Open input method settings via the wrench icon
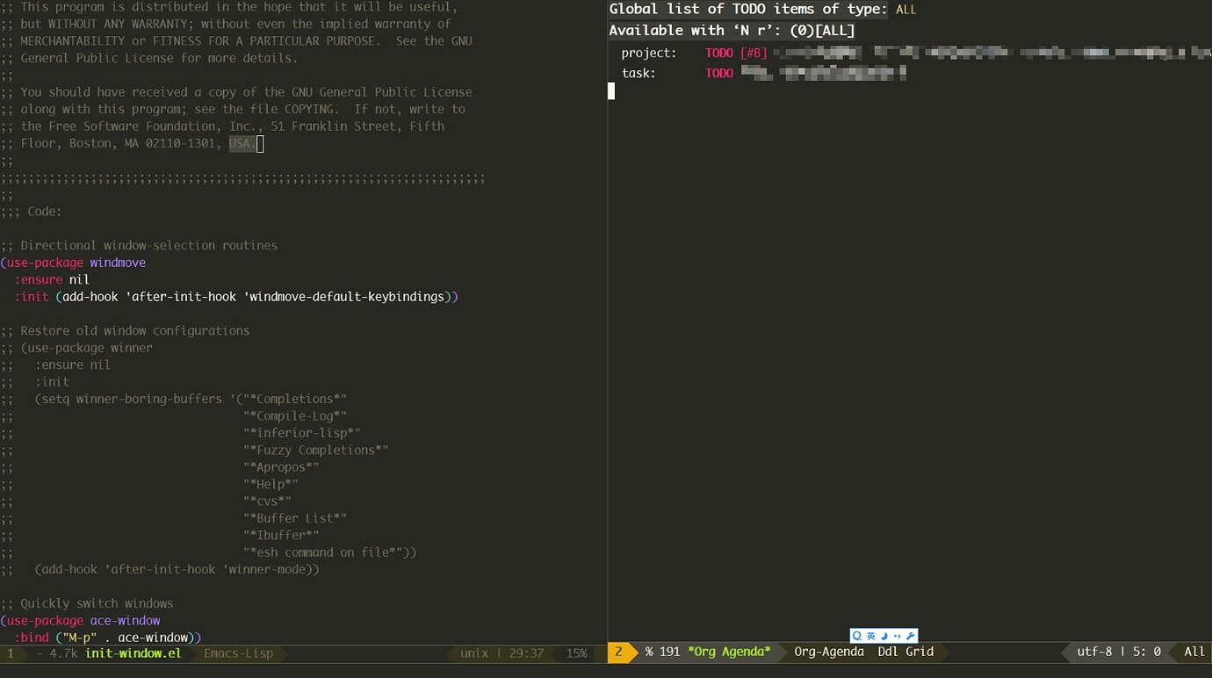This screenshot has width=1212, height=678. (910, 635)
